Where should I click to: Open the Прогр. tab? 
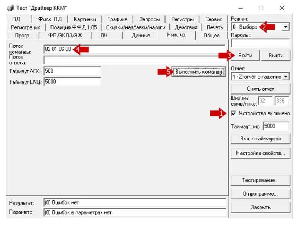[x=23, y=36]
